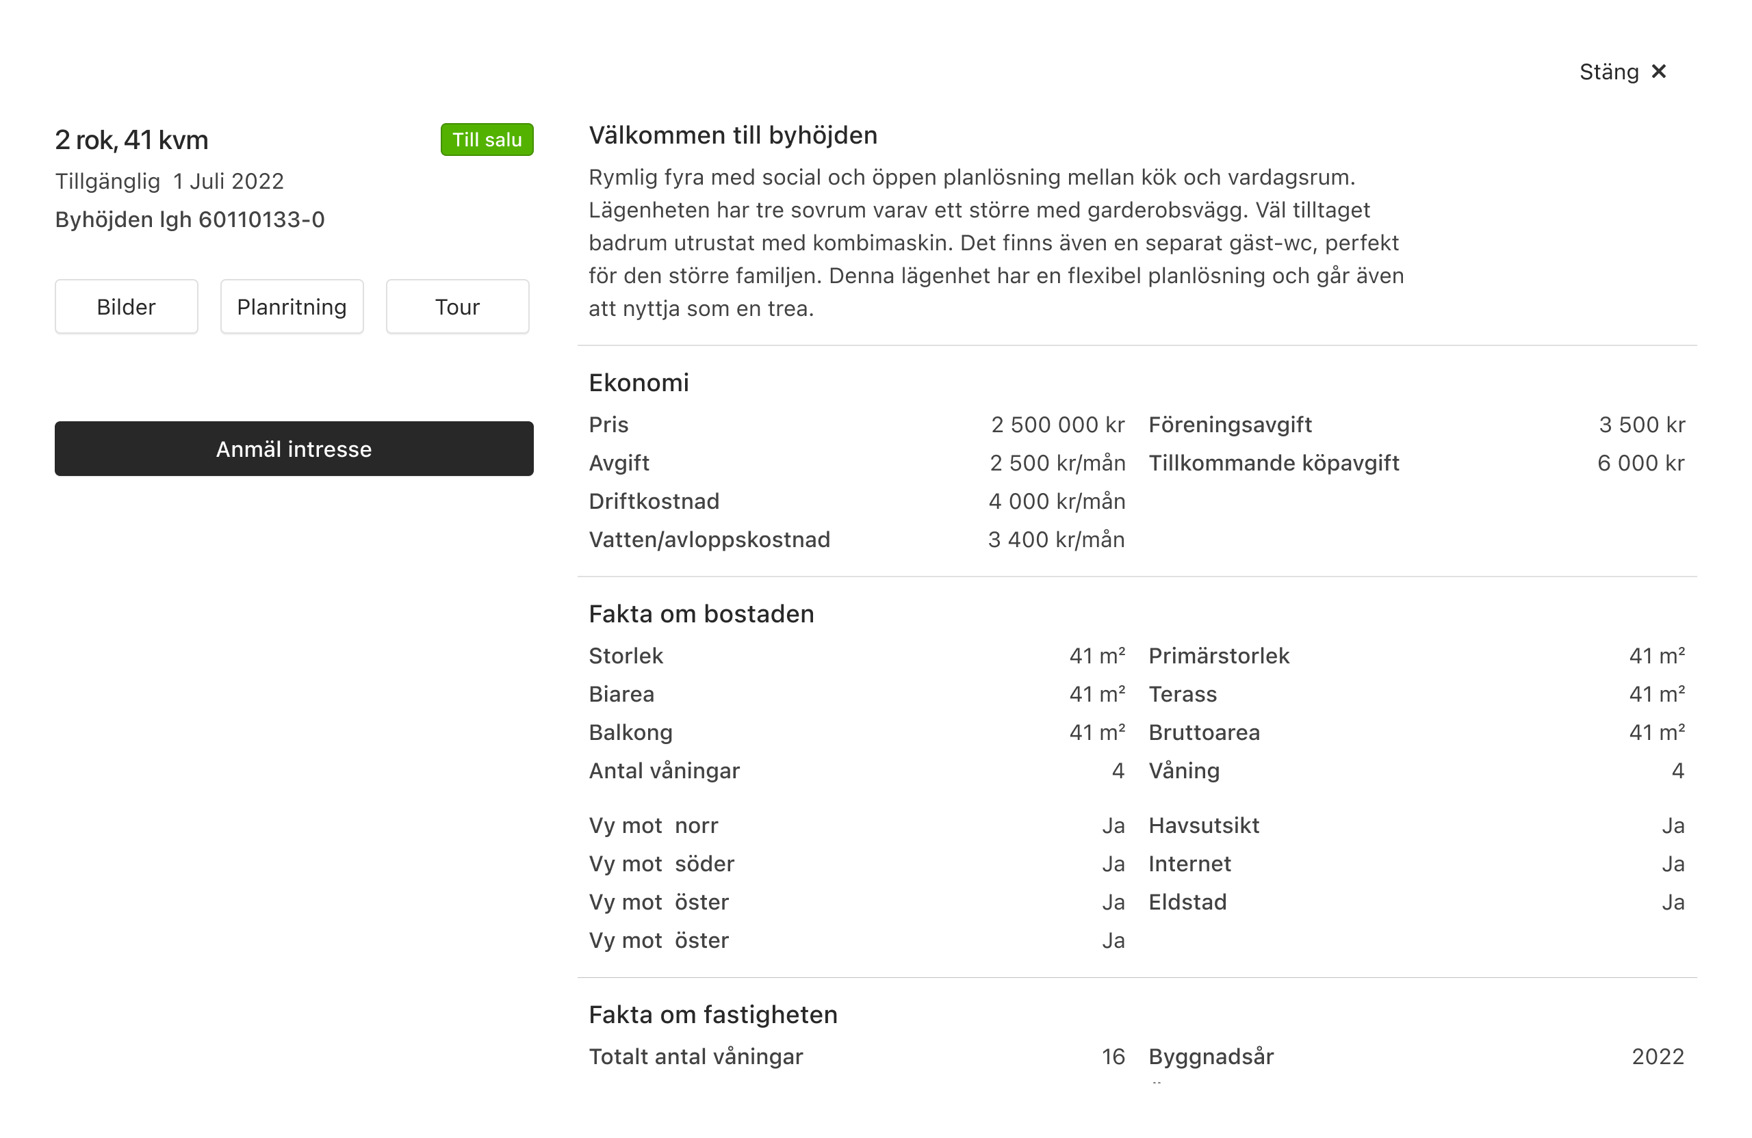1752x1138 pixels.
Task: Click the Ekonomi section heading
Action: coord(639,382)
